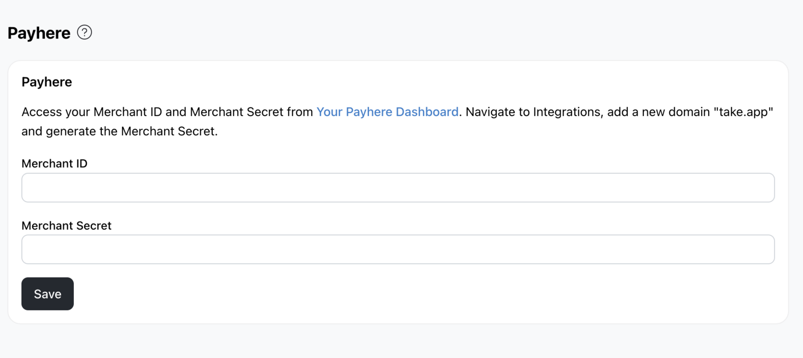Focus the Merchant Secret input field
Screen dimensions: 803x358
(x=398, y=249)
